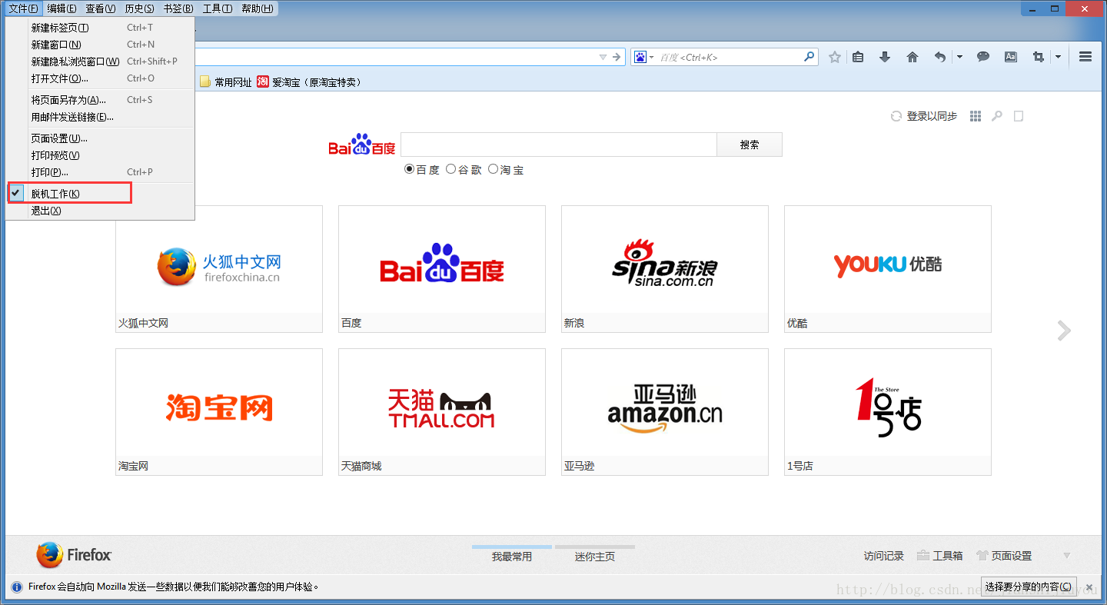The width and height of the screenshot is (1107, 605).
Task: Click the grid view icon on new tab page
Action: 976,116
